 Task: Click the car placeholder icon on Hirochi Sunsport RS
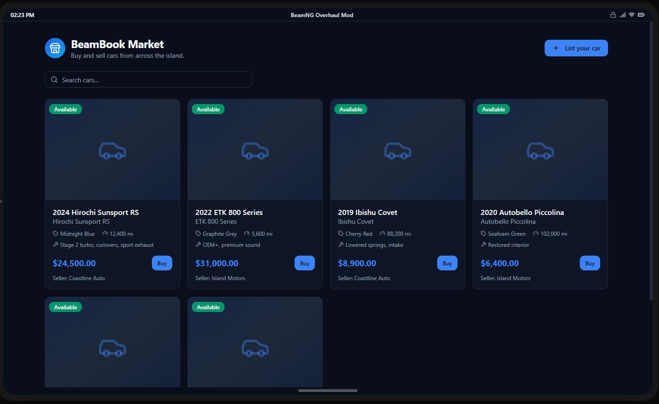pos(113,151)
